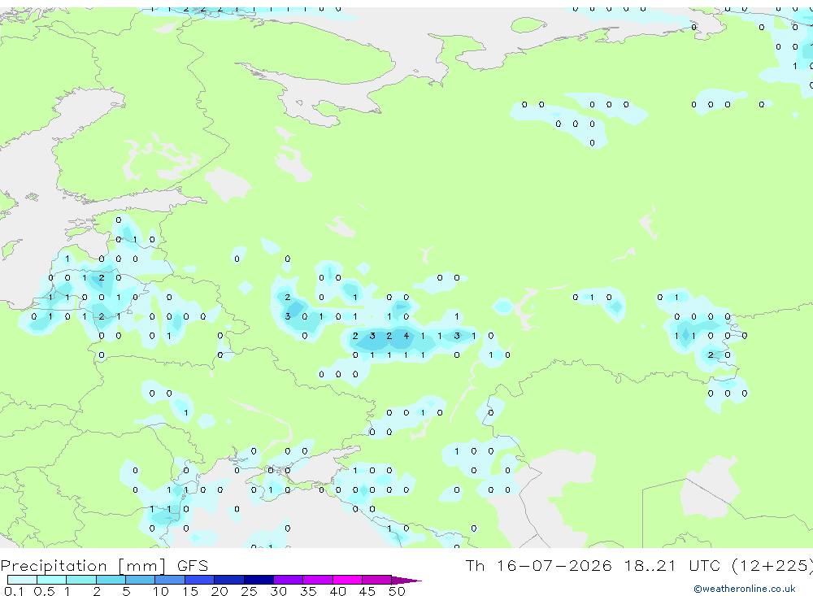Click the 25–30 mm dark blue swatch

tap(259, 580)
